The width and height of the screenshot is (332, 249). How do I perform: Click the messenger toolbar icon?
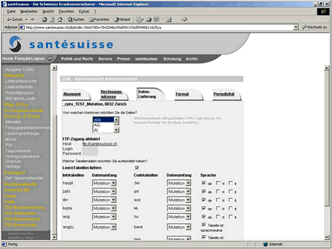pyautogui.click(x=184, y=19)
